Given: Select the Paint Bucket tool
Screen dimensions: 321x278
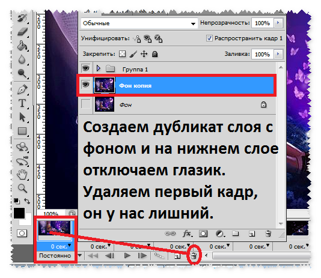Looking at the screenshot, I should tap(22, 46).
